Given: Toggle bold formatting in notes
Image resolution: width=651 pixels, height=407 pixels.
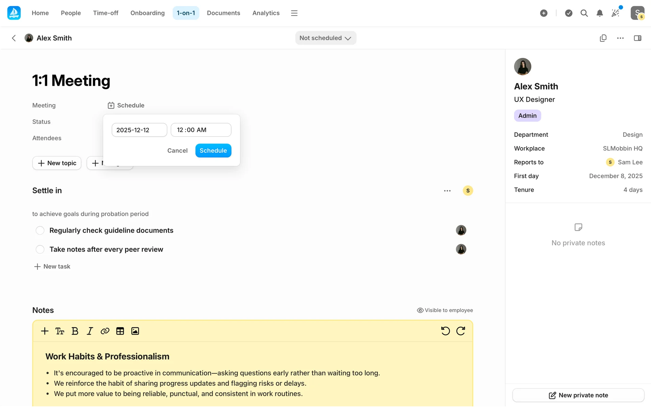Looking at the screenshot, I should pos(75,331).
